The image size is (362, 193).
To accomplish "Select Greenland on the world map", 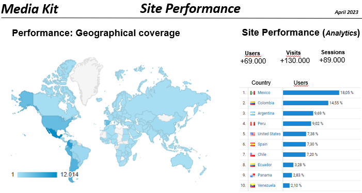I will click(x=86, y=78).
